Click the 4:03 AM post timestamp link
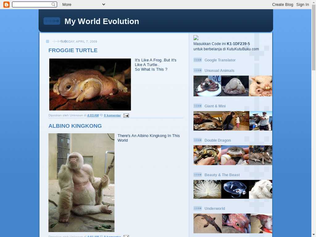Image resolution: width=316 pixels, height=237 pixels. point(93,115)
